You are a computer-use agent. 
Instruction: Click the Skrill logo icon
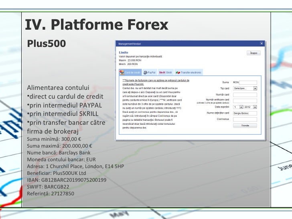(162, 73)
